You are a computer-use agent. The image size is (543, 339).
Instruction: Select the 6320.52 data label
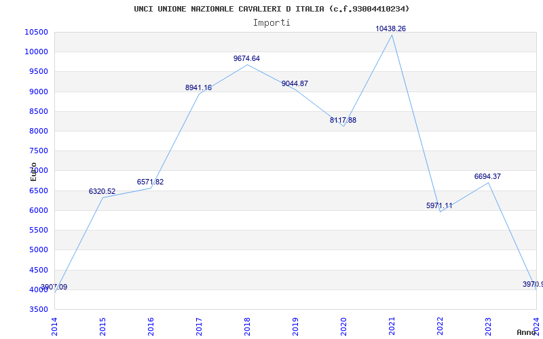point(102,192)
